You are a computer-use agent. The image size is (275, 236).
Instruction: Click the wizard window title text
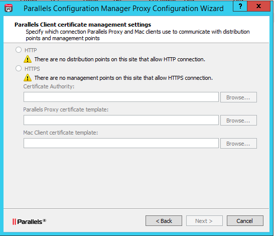point(123,9)
